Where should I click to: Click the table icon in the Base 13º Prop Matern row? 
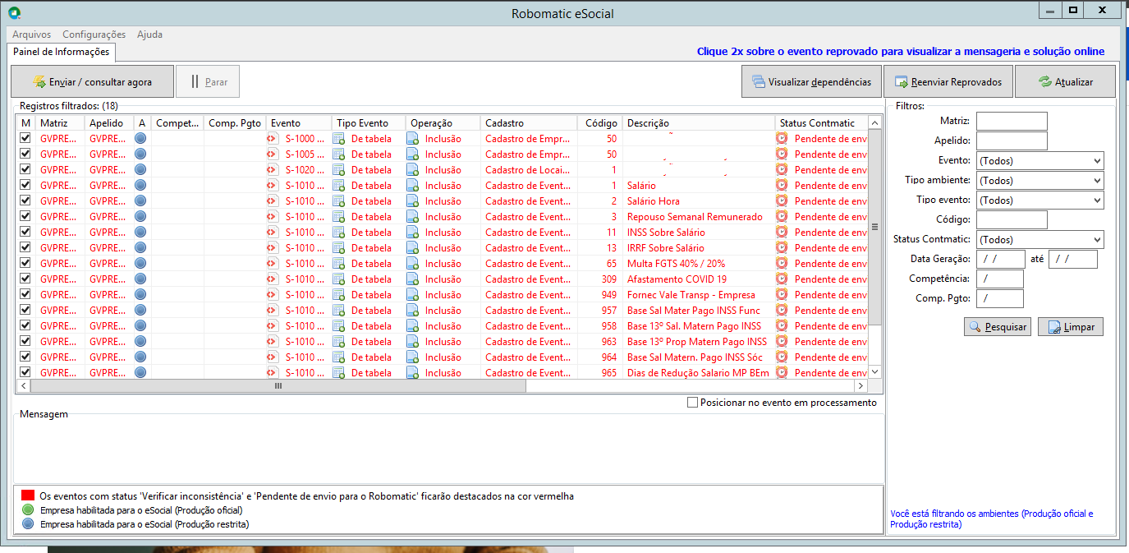click(x=338, y=342)
